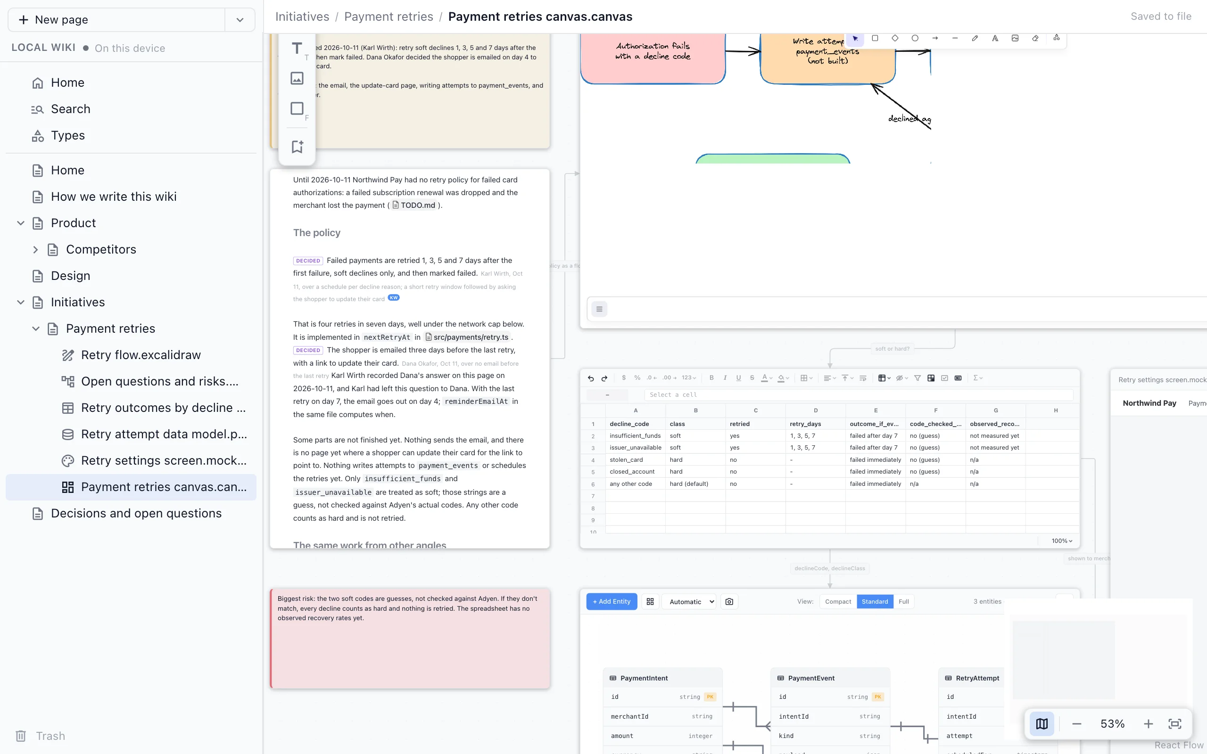
Task: Click undo in the spreadsheet toolbar
Action: coord(590,378)
